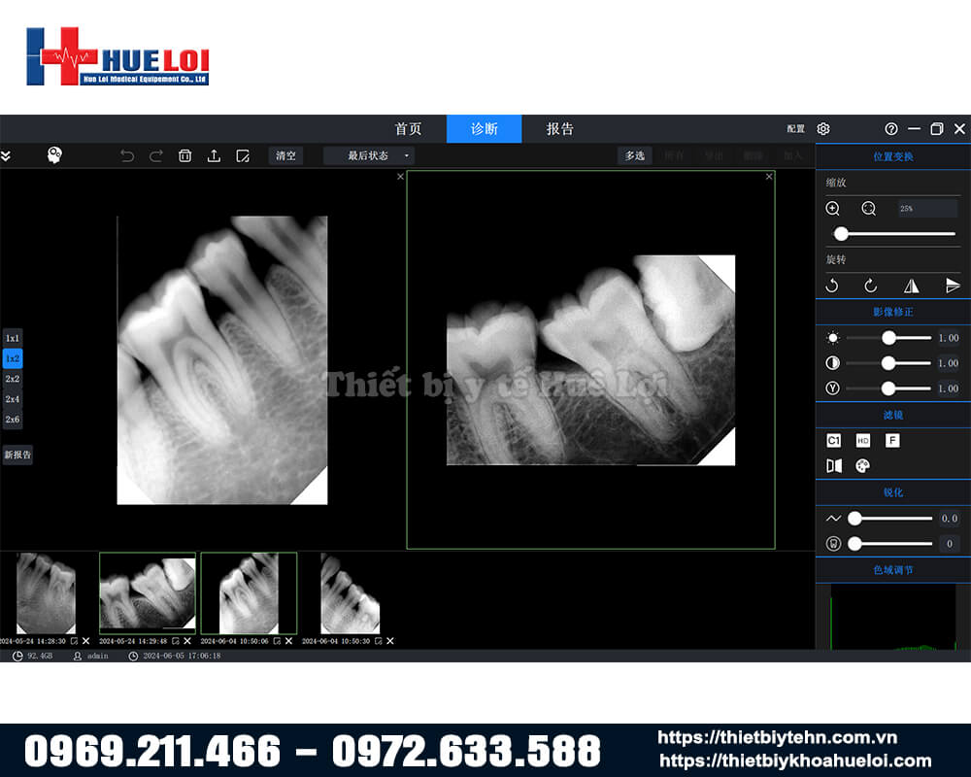Viewport: 971px width, 777px height.
Task: Click the export upload icon
Action: point(214,155)
